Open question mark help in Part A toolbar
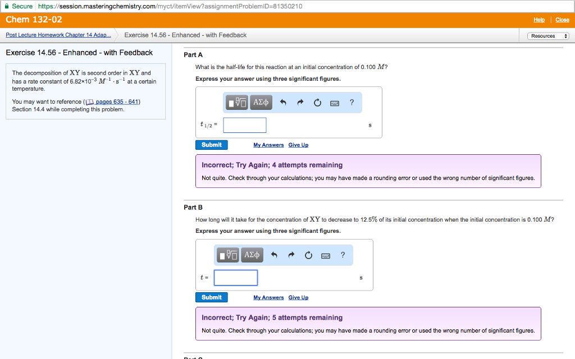575x359 pixels. [352, 102]
